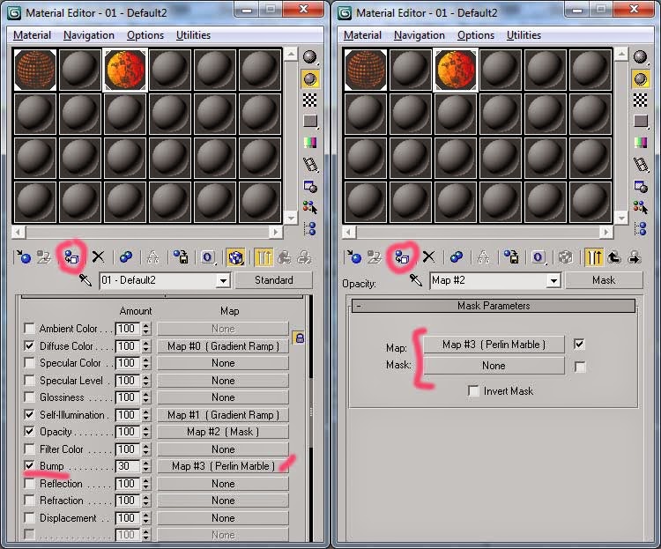The image size is (661, 549).
Task: Click sample slots scroll-down arrow in left editor
Action: (x=291, y=218)
